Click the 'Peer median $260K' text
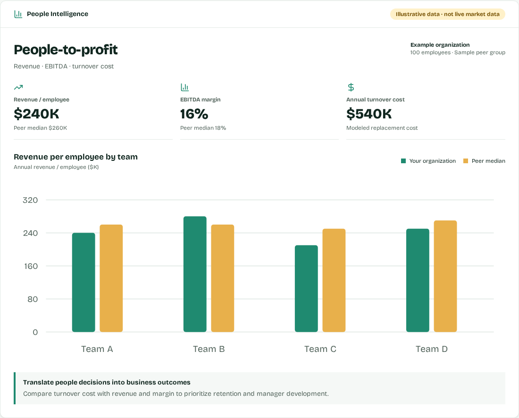 click(x=41, y=128)
